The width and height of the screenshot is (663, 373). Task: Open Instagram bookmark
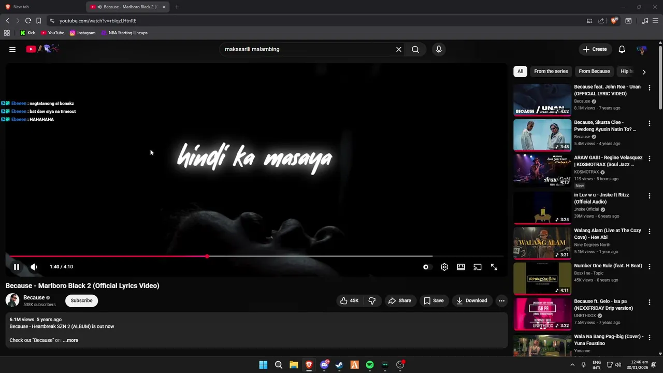(x=82, y=33)
